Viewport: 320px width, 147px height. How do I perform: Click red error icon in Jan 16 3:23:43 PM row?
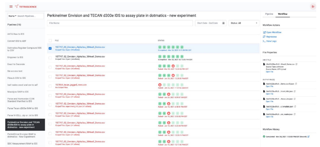[x=168, y=123]
